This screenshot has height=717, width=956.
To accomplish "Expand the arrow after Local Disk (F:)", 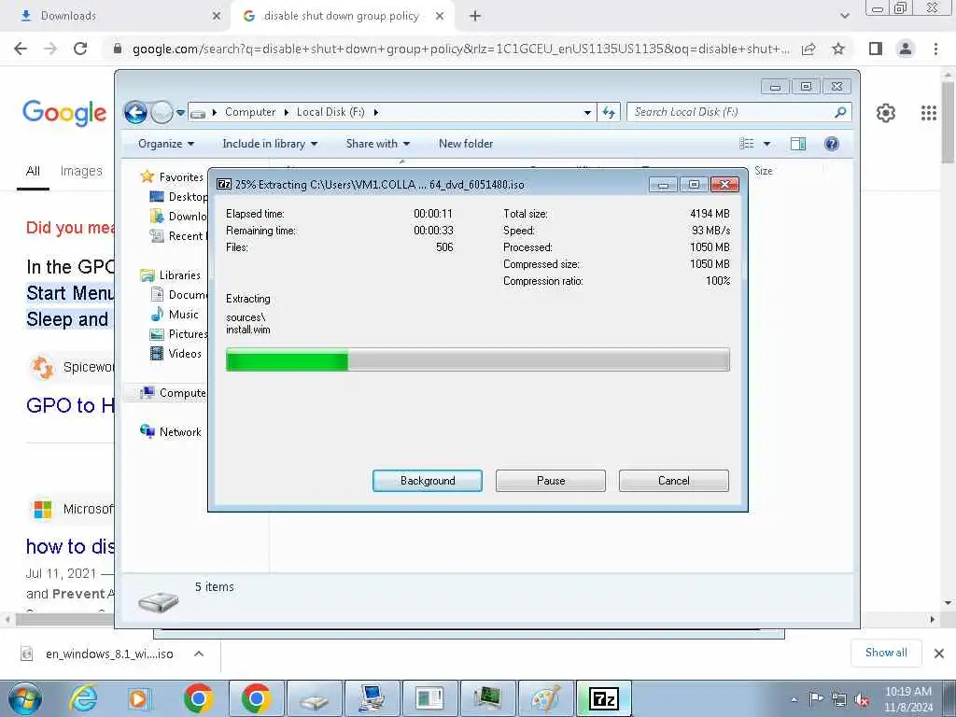I will (375, 112).
